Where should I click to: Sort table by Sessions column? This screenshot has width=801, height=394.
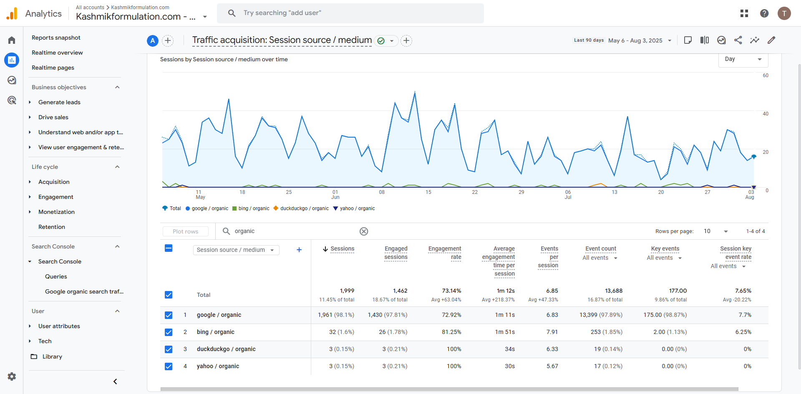point(342,249)
